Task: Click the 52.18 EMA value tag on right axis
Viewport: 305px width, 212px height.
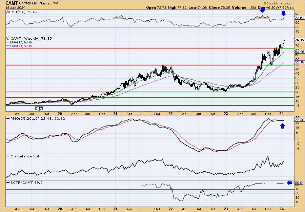Action: [299, 62]
